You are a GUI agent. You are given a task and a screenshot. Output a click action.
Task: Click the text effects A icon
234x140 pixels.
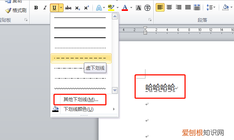(99, 8)
